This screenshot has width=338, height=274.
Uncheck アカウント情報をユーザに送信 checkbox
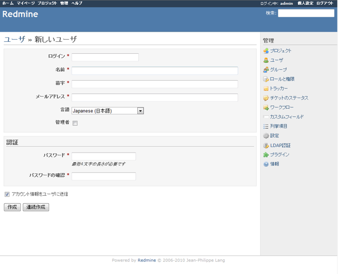click(7, 194)
